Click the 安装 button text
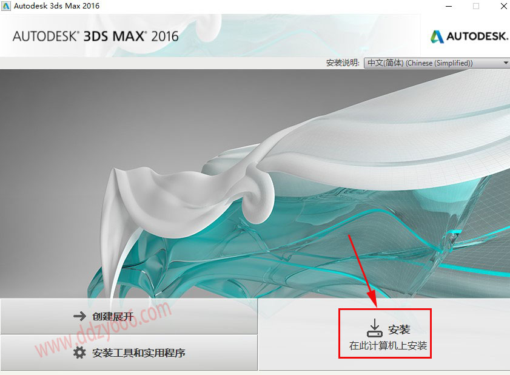 pos(399,329)
